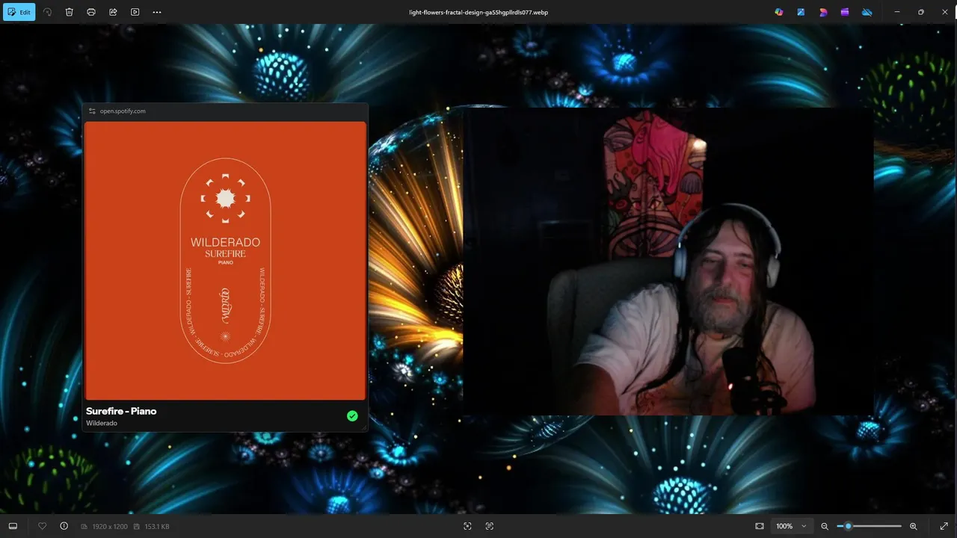
Task: Rotate the image with the rotate icon
Action: 47,12
